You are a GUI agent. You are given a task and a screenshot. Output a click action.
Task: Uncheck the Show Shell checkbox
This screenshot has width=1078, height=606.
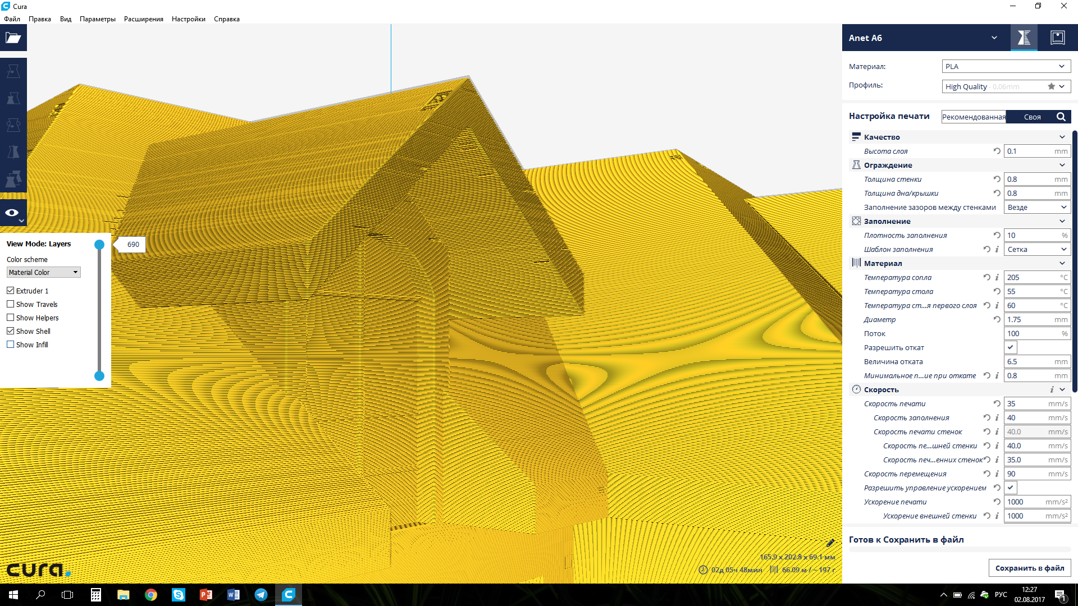(x=11, y=331)
